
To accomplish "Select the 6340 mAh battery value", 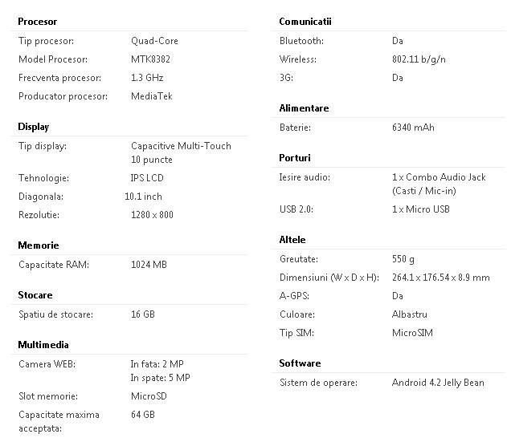I will 414,128.
